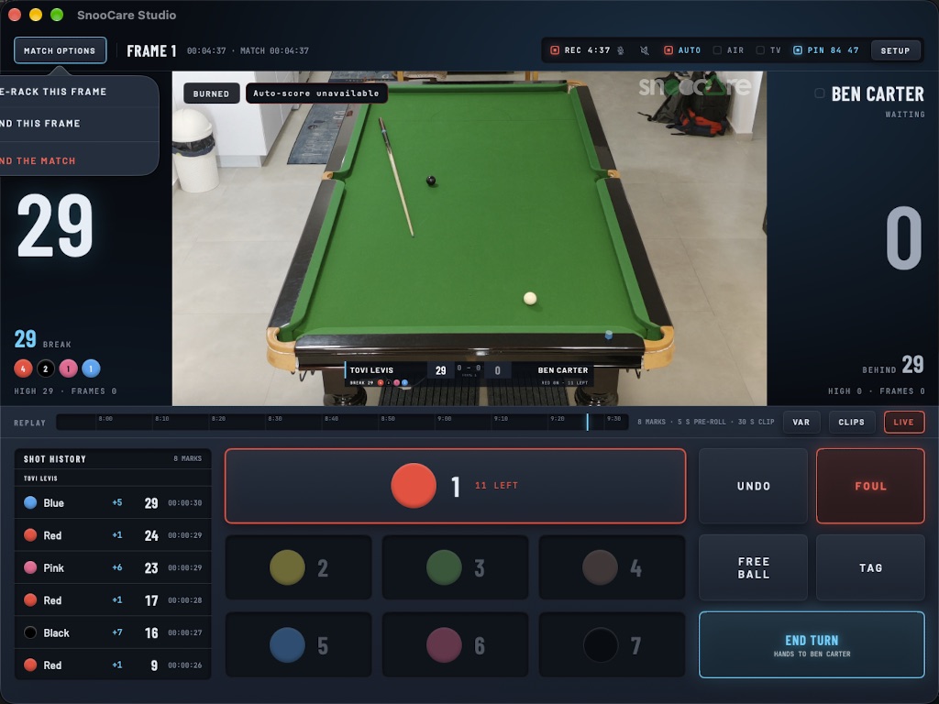Toggle the PIN 84 47 checkbox

click(798, 50)
